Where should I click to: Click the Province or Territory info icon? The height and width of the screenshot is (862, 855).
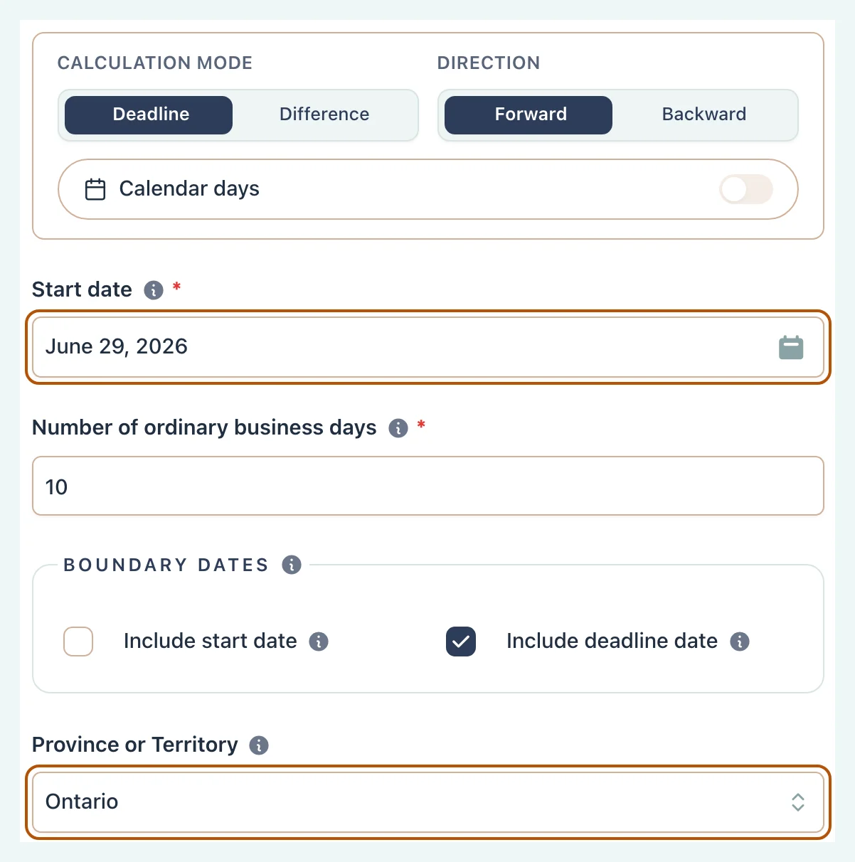tap(259, 745)
